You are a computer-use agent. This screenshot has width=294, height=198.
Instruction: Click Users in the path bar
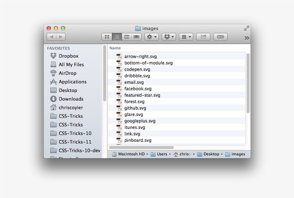(x=159, y=154)
